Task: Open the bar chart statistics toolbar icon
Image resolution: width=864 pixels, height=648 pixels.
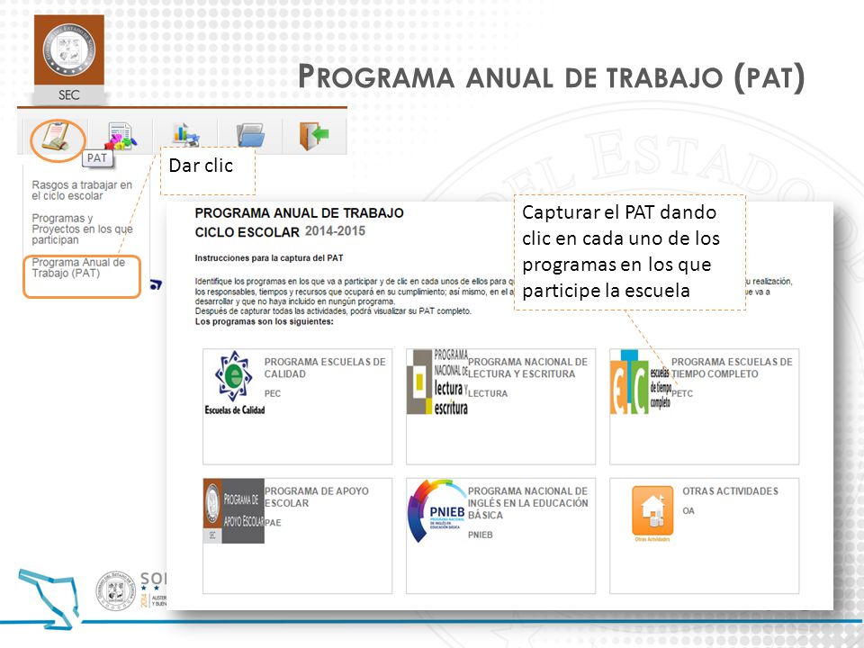Action: [x=185, y=135]
